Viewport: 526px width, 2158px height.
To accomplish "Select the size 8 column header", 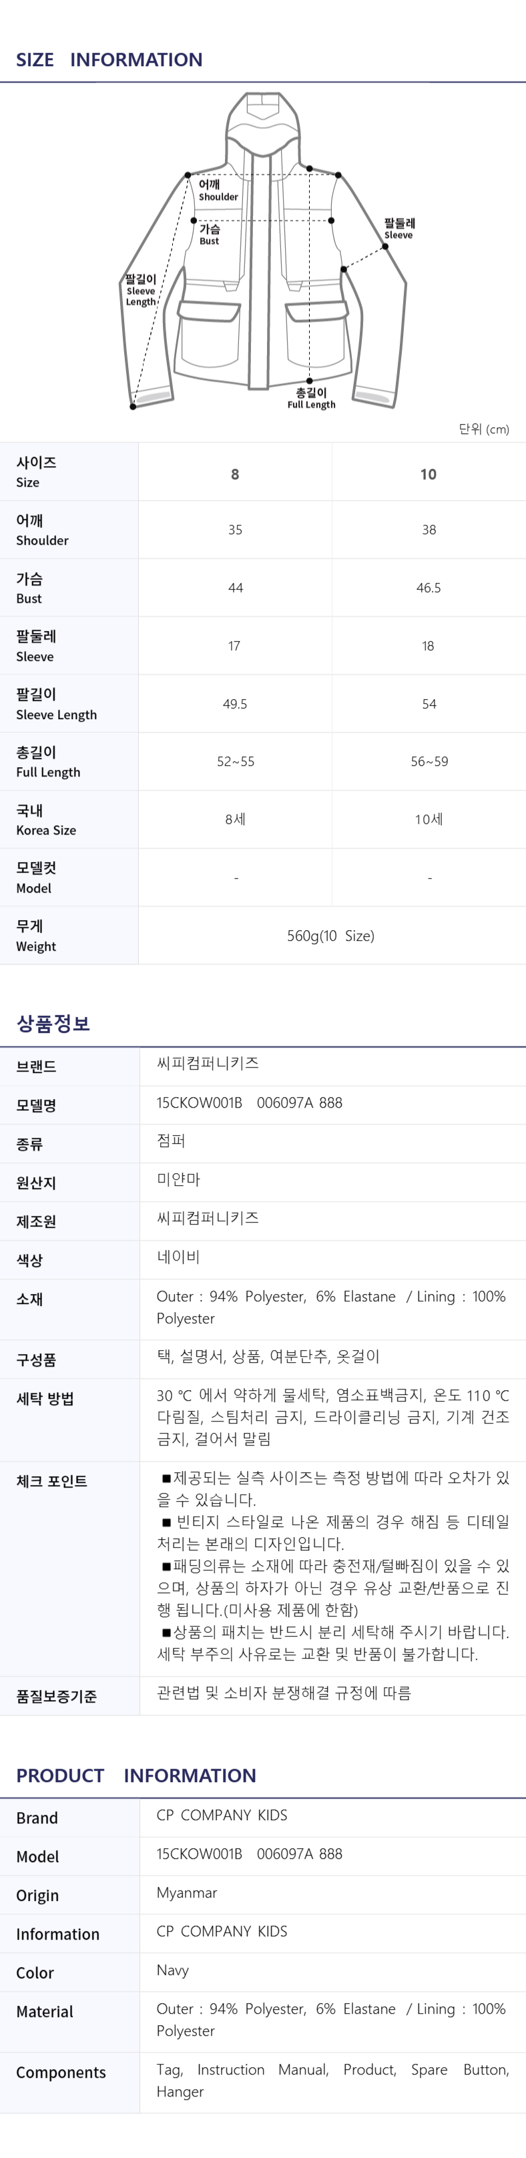I will click(x=236, y=474).
